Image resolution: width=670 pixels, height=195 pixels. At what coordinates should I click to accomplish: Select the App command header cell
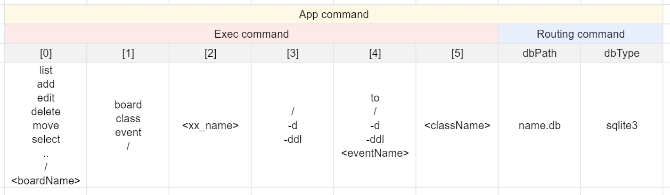tap(333, 14)
